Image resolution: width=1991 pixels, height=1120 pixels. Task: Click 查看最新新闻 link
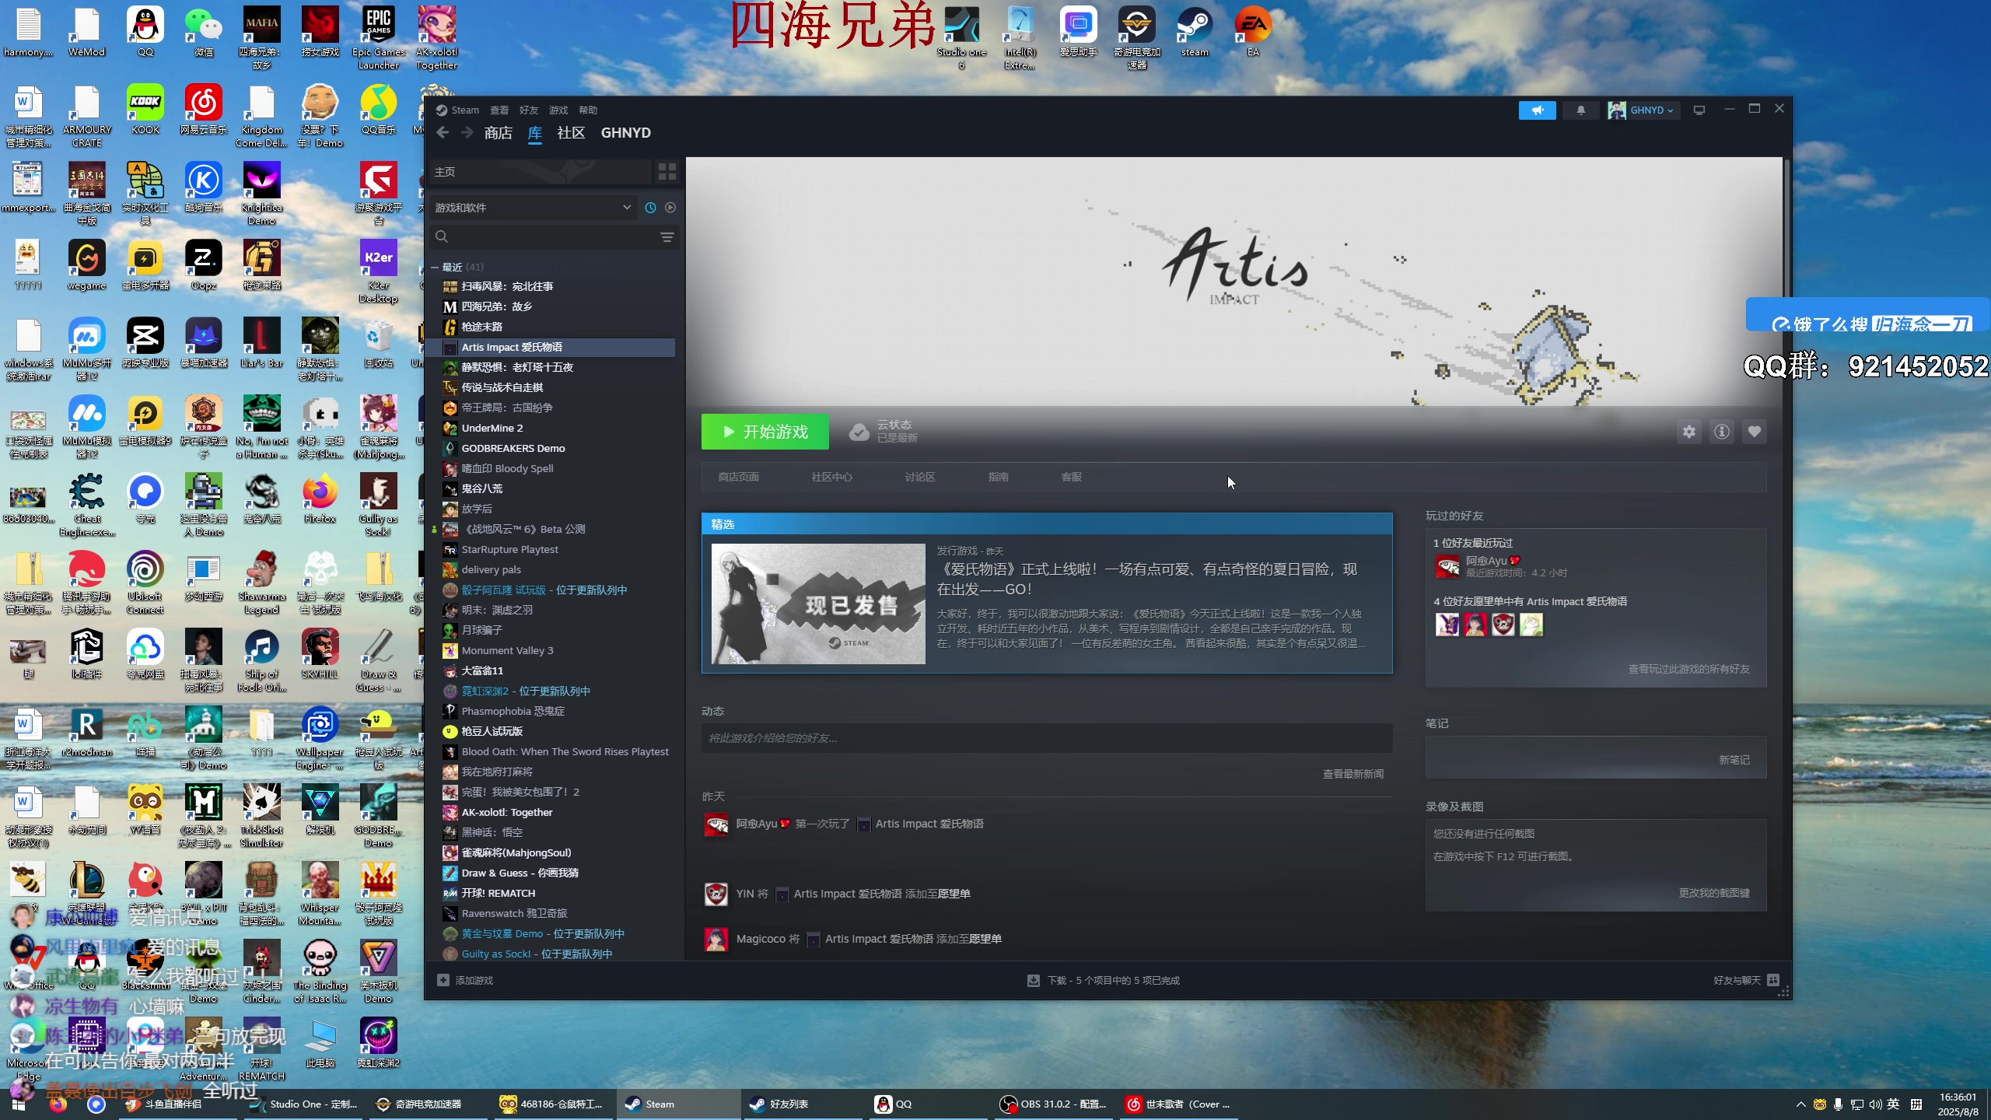pyautogui.click(x=1353, y=774)
